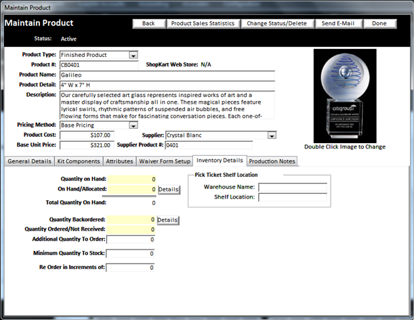The width and height of the screenshot is (414, 320).
Task: Click the Supplier Product # field 0401
Action: (209, 145)
